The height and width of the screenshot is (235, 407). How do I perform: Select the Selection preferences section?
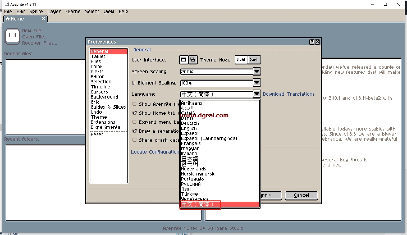(109, 82)
